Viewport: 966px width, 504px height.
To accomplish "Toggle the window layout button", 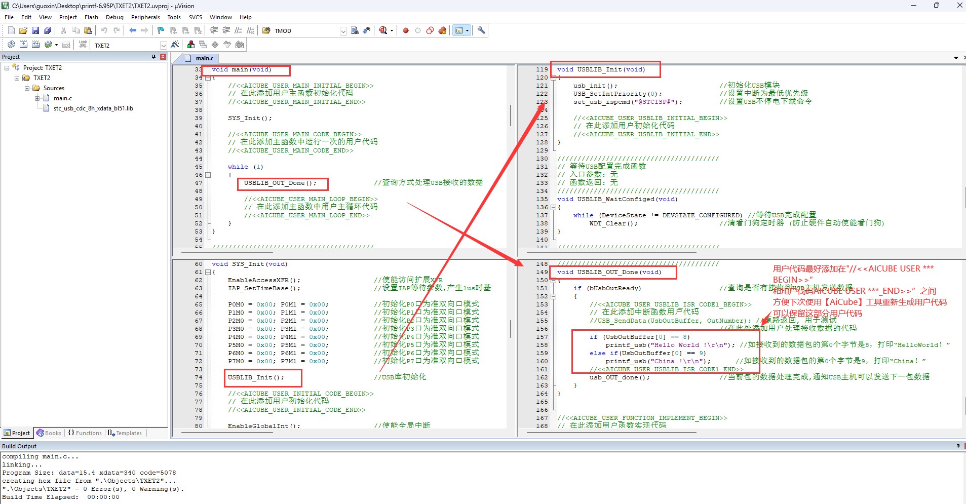I will 459,30.
